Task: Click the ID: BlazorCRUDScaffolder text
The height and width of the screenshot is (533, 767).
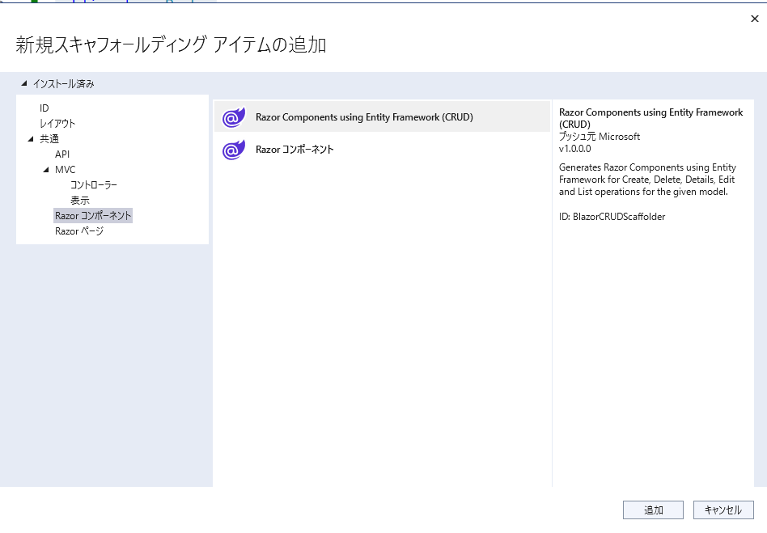Action: point(612,217)
